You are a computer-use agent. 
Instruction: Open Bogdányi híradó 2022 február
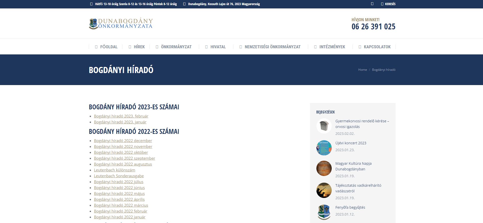click(x=120, y=211)
